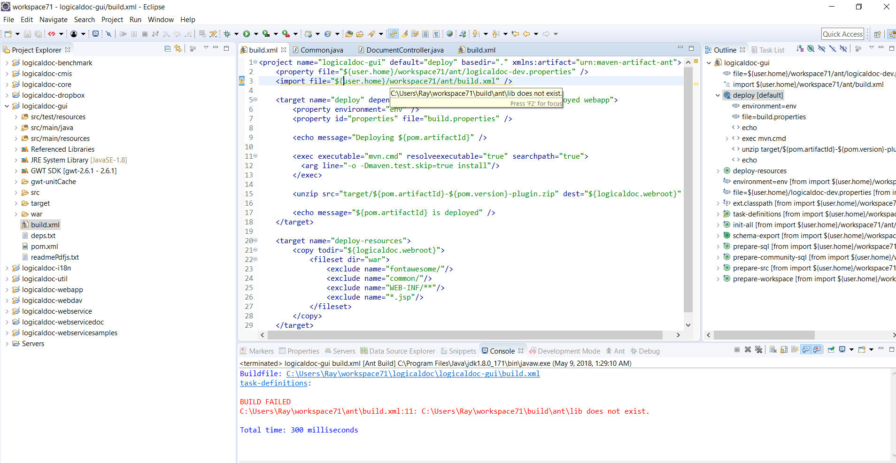The width and height of the screenshot is (896, 463).
Task: Open Project Explorer View Menu dropdown
Action: 206,47
